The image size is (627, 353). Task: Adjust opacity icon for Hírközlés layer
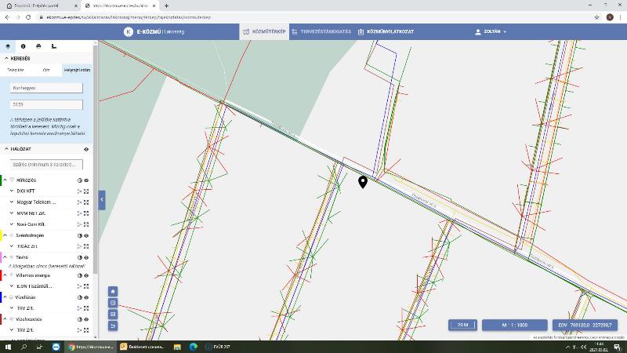(x=79, y=180)
